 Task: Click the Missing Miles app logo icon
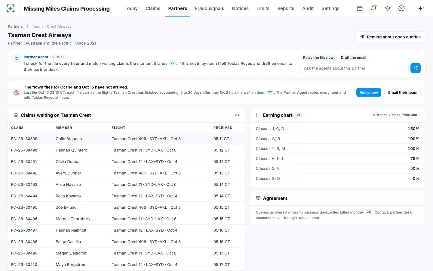click(x=11, y=8)
